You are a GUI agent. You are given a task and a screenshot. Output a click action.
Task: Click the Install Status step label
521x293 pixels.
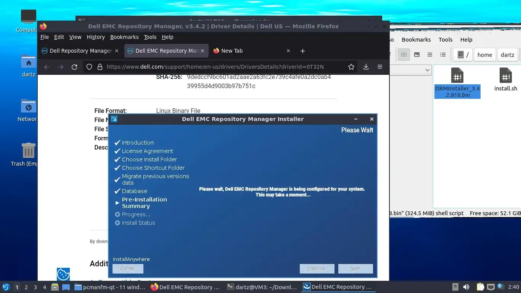[x=138, y=223]
